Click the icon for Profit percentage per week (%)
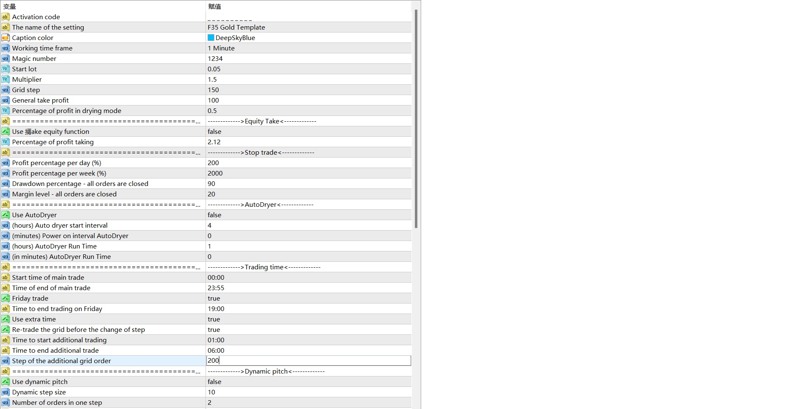This screenshot has width=788, height=409. [x=5, y=173]
